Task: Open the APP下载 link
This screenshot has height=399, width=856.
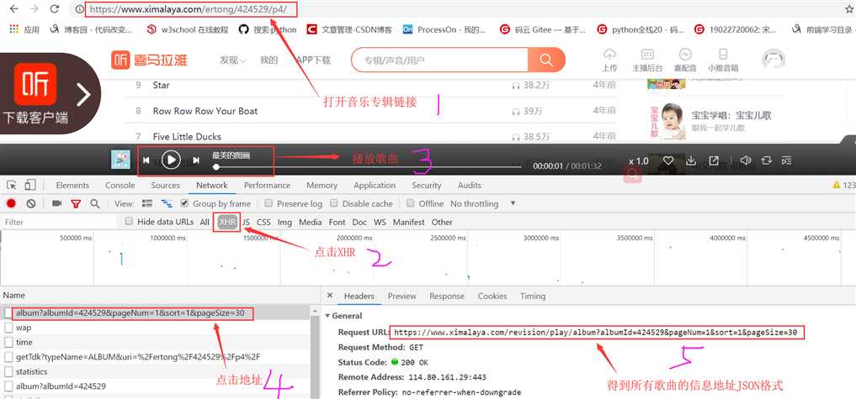Action: [x=313, y=60]
